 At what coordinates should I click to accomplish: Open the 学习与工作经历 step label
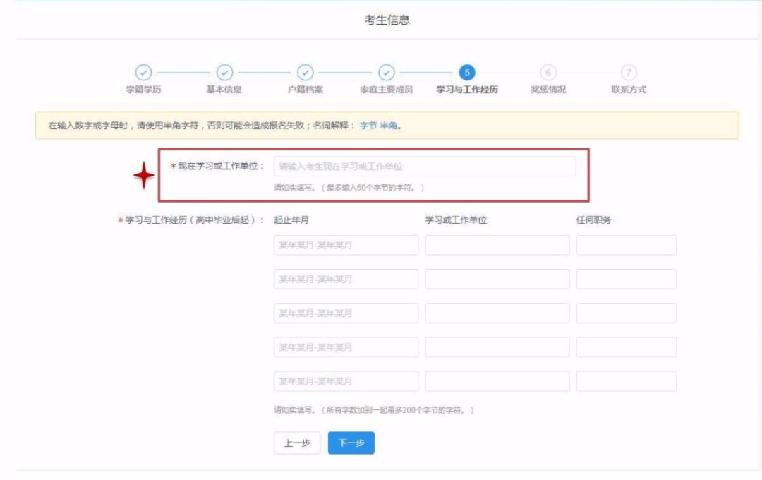(x=466, y=90)
